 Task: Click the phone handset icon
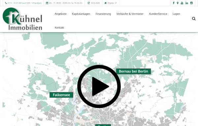coord(6,3)
